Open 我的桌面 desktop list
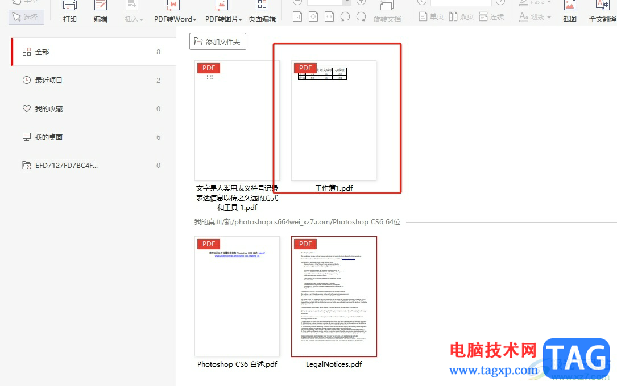Image resolution: width=617 pixels, height=386 pixels. (94, 137)
